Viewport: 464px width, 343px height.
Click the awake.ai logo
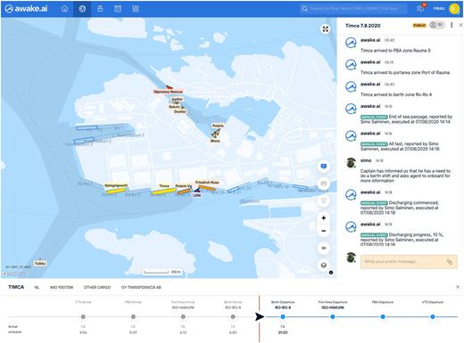click(26, 9)
